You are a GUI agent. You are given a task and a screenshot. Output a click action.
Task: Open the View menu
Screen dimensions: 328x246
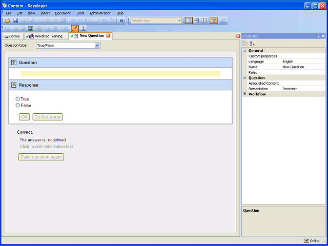[31, 13]
